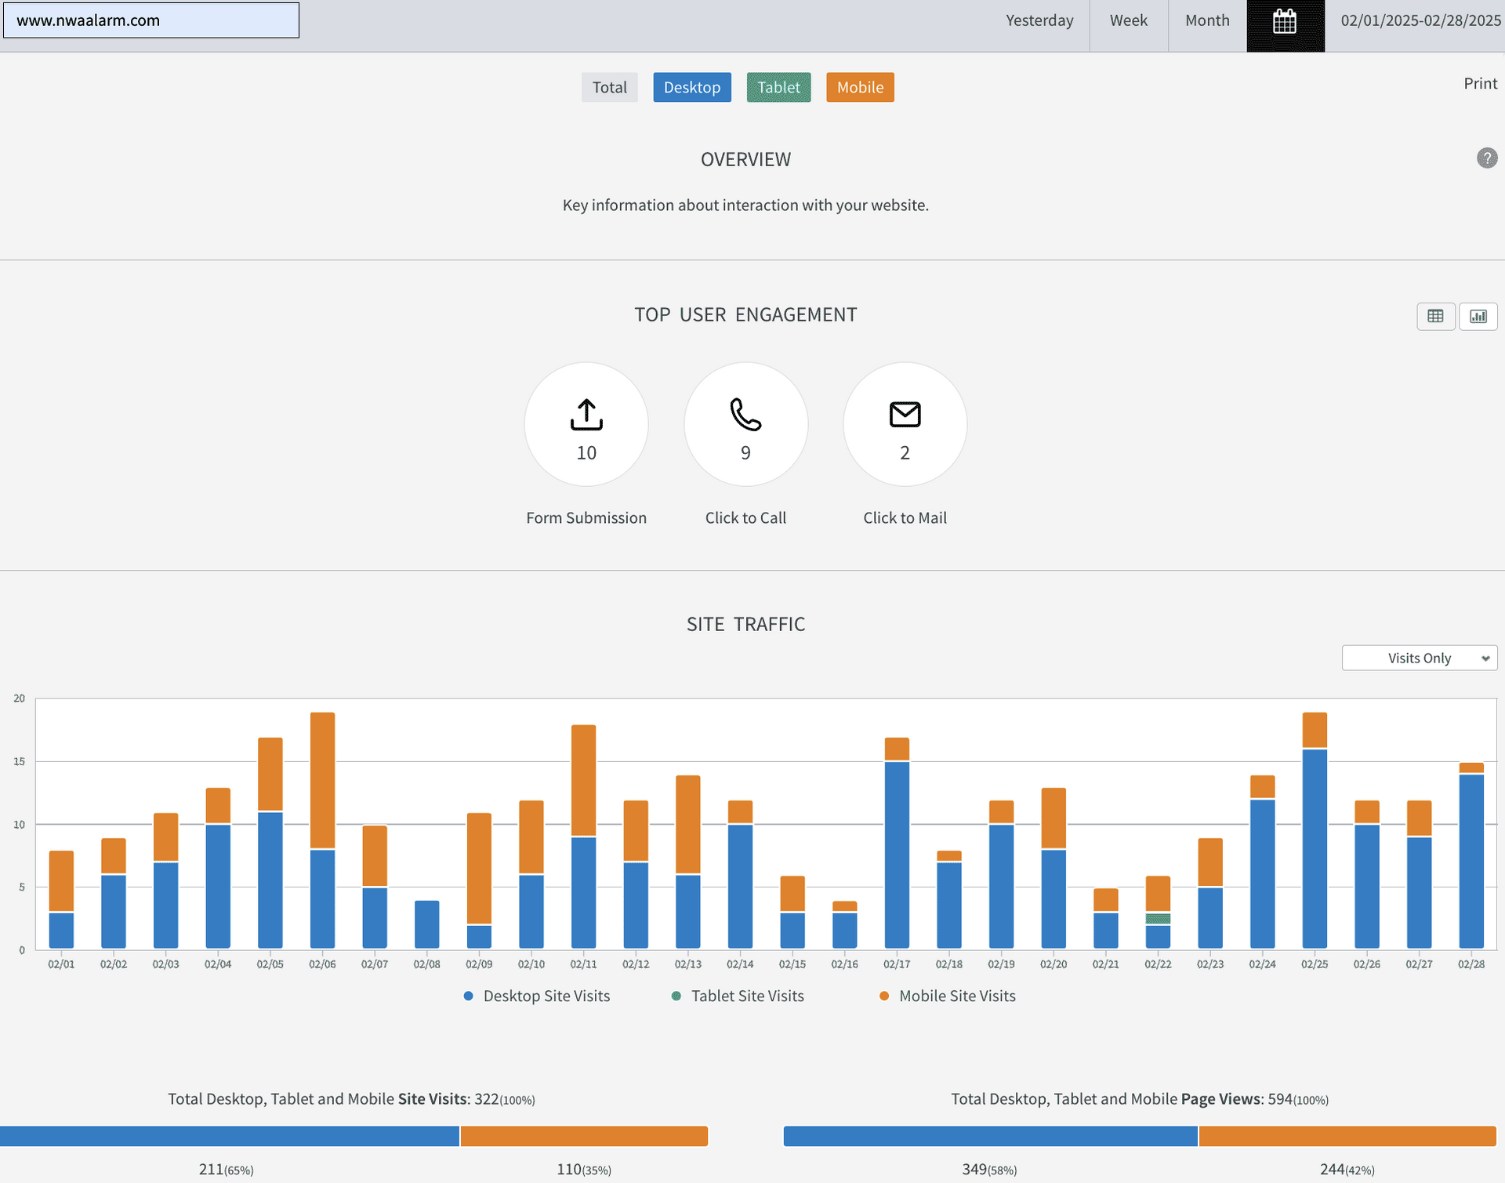Viewport: 1505px width, 1183px height.
Task: Click the Form Submission upload icon
Action: point(586,415)
